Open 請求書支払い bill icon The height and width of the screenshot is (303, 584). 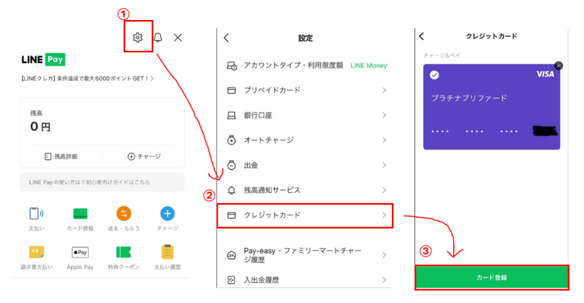pos(36,252)
